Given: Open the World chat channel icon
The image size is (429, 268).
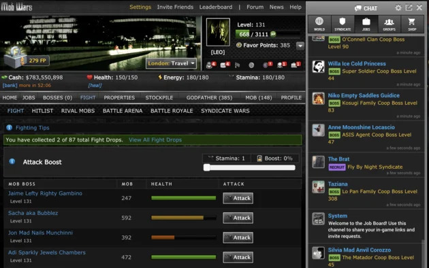Looking at the screenshot, I should 319,24.
